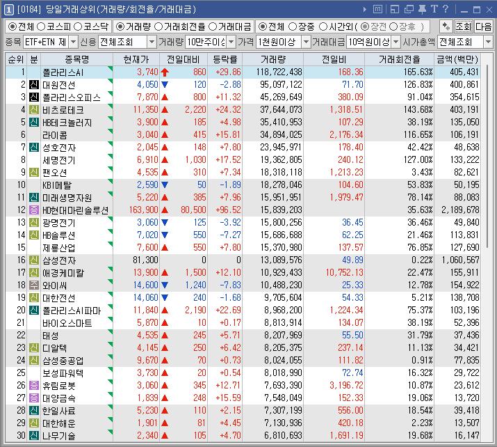Sort by the 순위 column header
This screenshot has height=447, width=497.
(16, 59)
